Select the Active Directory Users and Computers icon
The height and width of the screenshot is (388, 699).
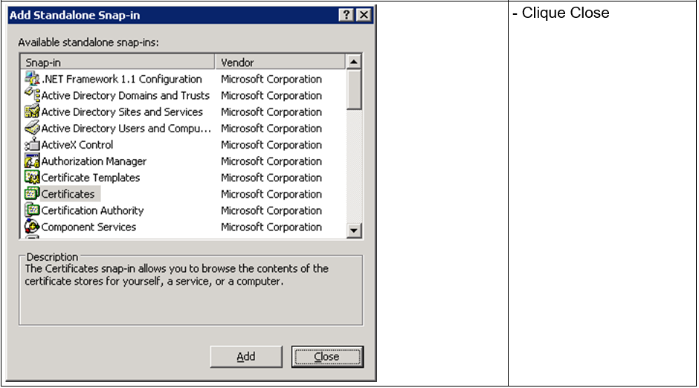32,128
